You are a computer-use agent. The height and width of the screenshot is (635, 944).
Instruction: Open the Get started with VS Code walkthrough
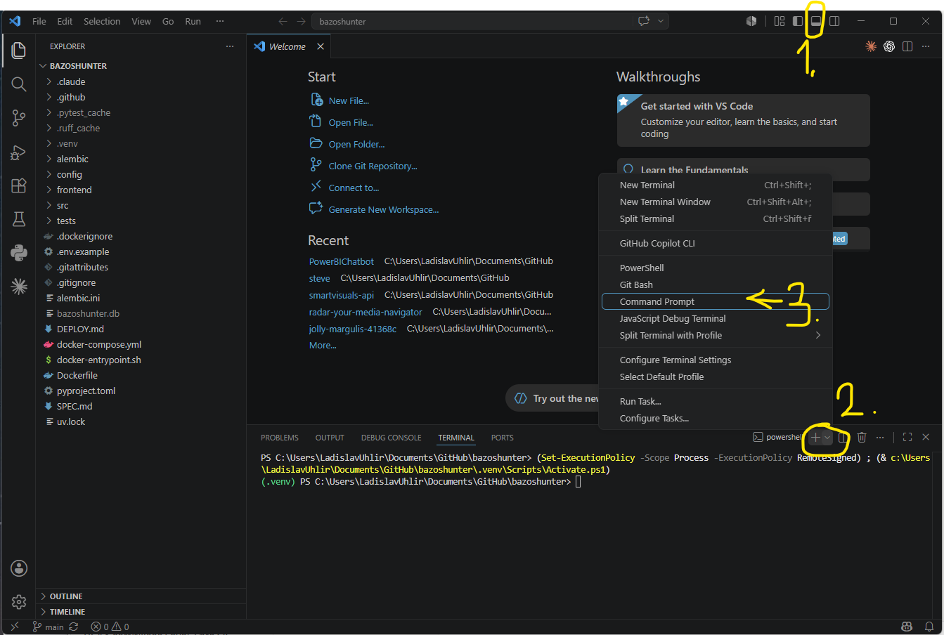744,121
